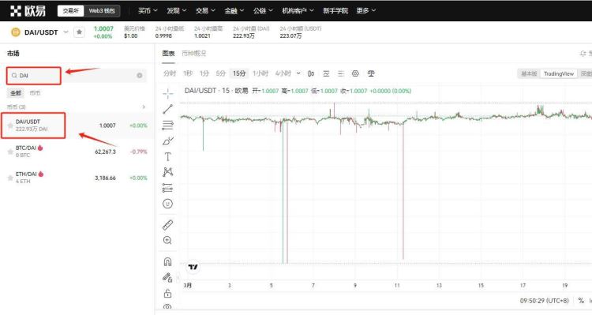Open the candlestick chart style icon
Screen dimensions: 592x315
[x=311, y=73]
